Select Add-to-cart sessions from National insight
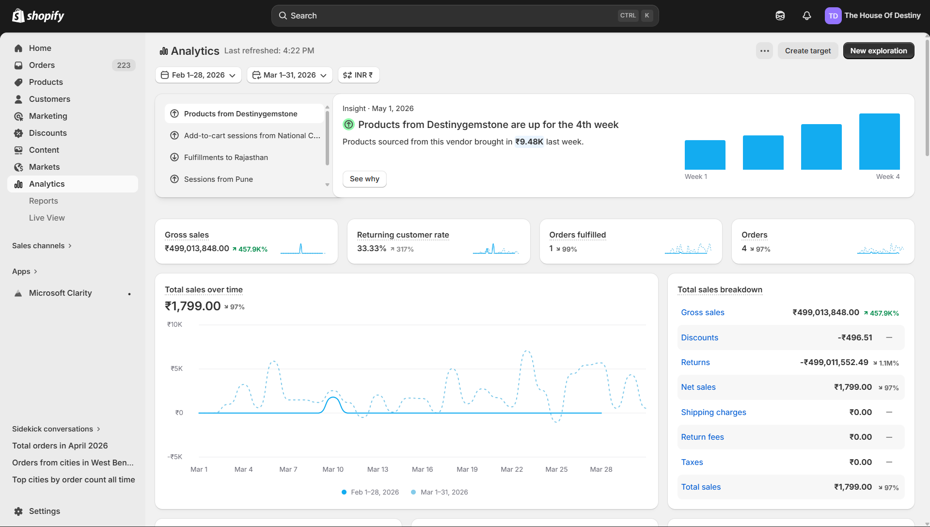Screen dimensions: 930x527 [x=244, y=135]
